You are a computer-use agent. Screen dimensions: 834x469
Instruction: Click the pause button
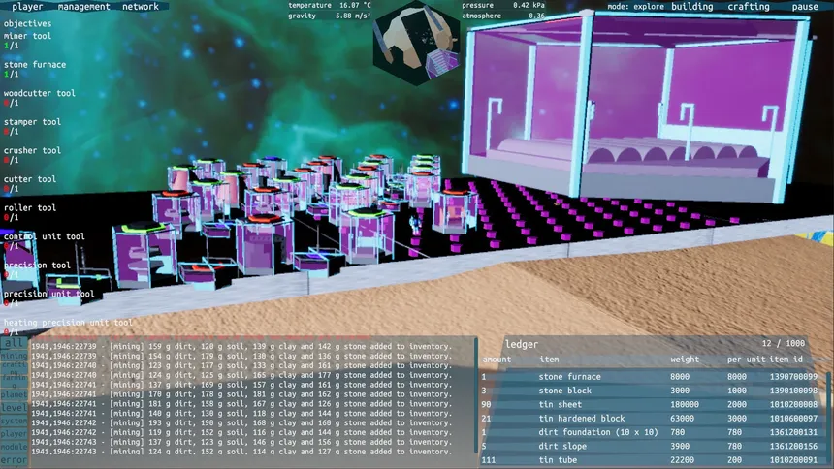coord(805,7)
